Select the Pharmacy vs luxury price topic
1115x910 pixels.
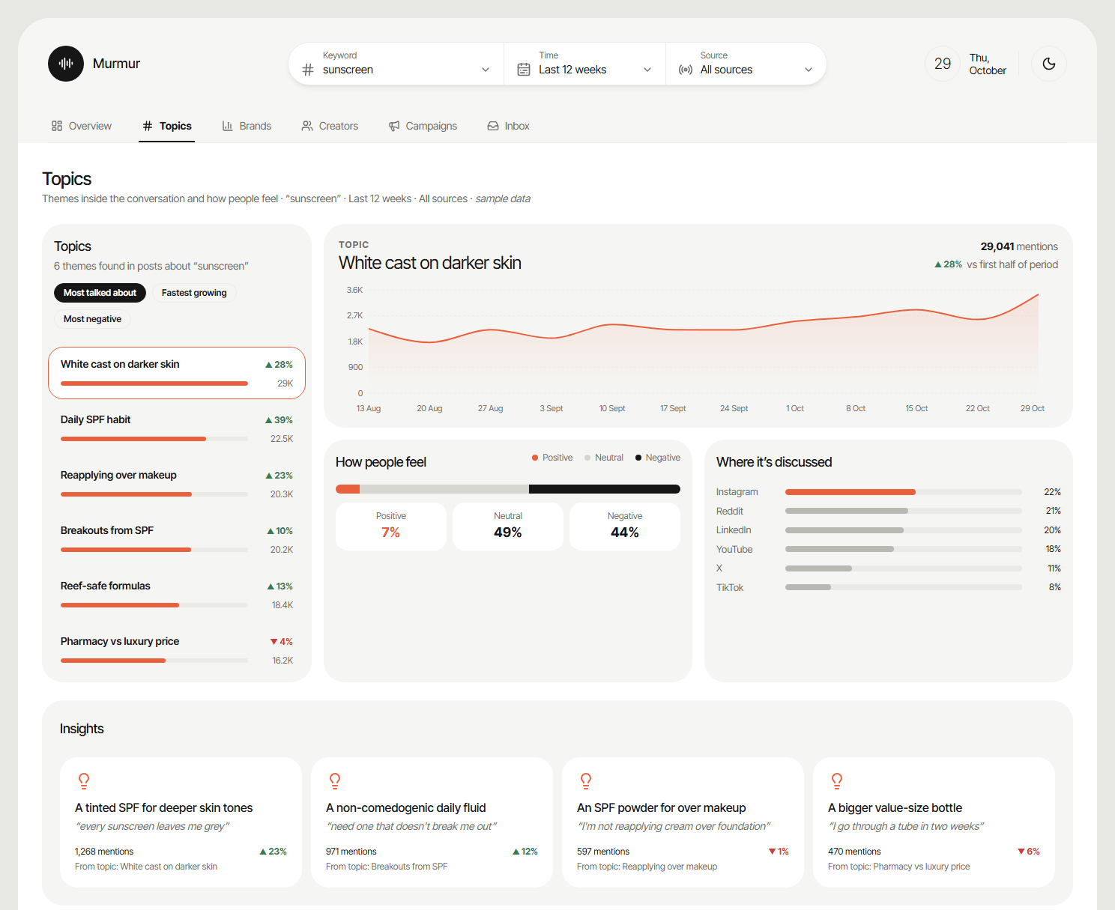177,650
